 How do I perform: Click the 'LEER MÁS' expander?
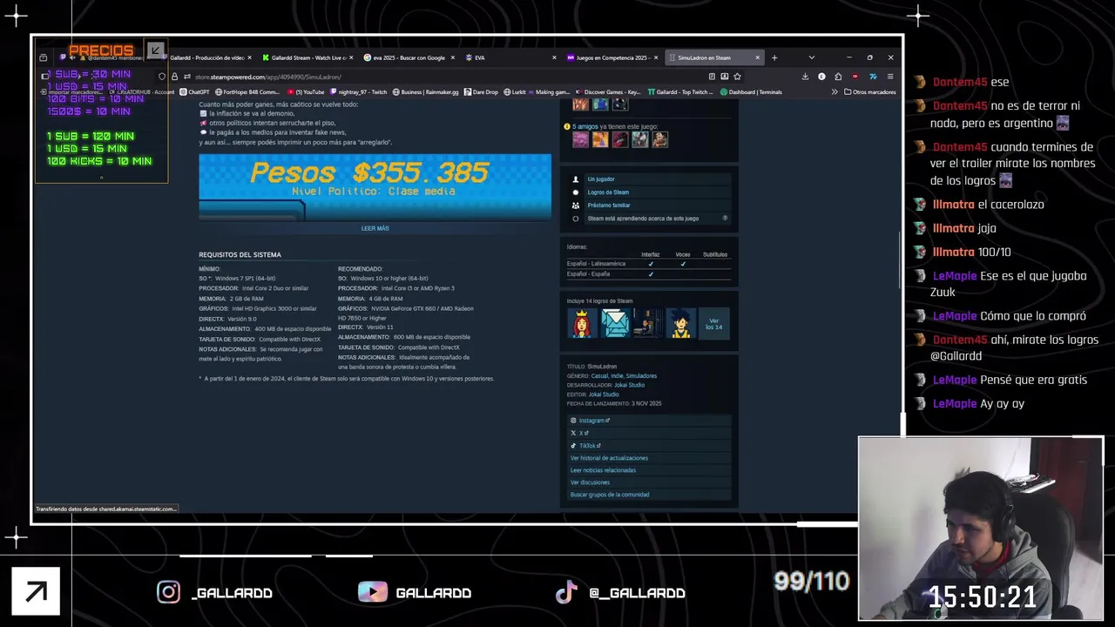coord(375,228)
